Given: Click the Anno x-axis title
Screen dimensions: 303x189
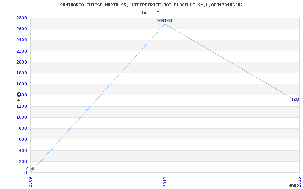Looking at the screenshot, I should 294,185.
